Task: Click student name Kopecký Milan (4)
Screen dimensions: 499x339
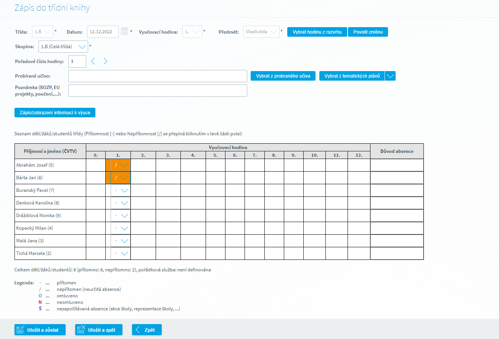Action: 35,228
